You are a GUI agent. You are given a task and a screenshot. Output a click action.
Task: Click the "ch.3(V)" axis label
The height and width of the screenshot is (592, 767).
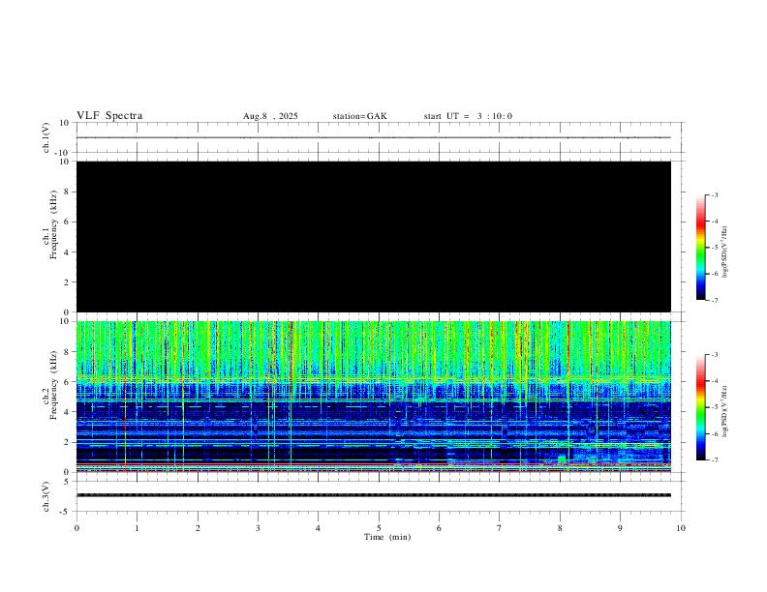click(46, 496)
